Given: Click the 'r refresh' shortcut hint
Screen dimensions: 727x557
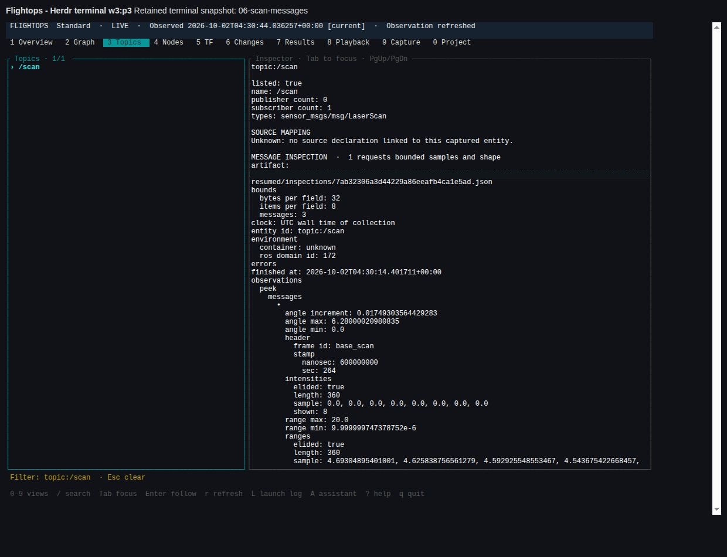Looking at the screenshot, I should pos(223,494).
